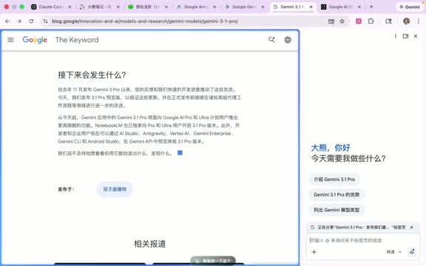Close the active Gemini 3.1 Pro tab
426x266 pixels.
click(x=311, y=7)
